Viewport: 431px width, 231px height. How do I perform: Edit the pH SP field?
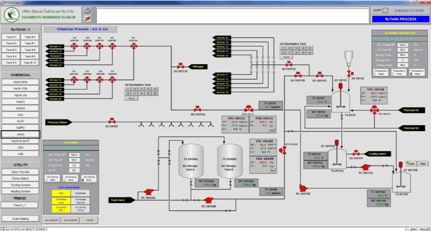click(x=74, y=170)
